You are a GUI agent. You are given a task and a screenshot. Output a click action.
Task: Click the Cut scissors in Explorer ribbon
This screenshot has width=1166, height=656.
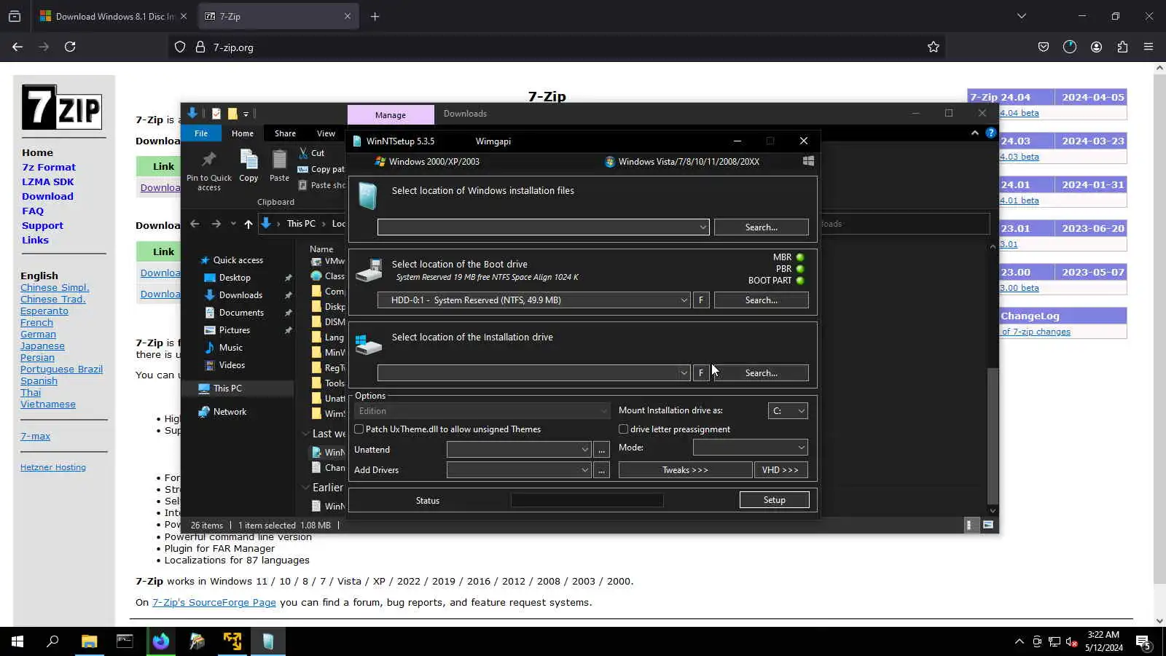[303, 153]
